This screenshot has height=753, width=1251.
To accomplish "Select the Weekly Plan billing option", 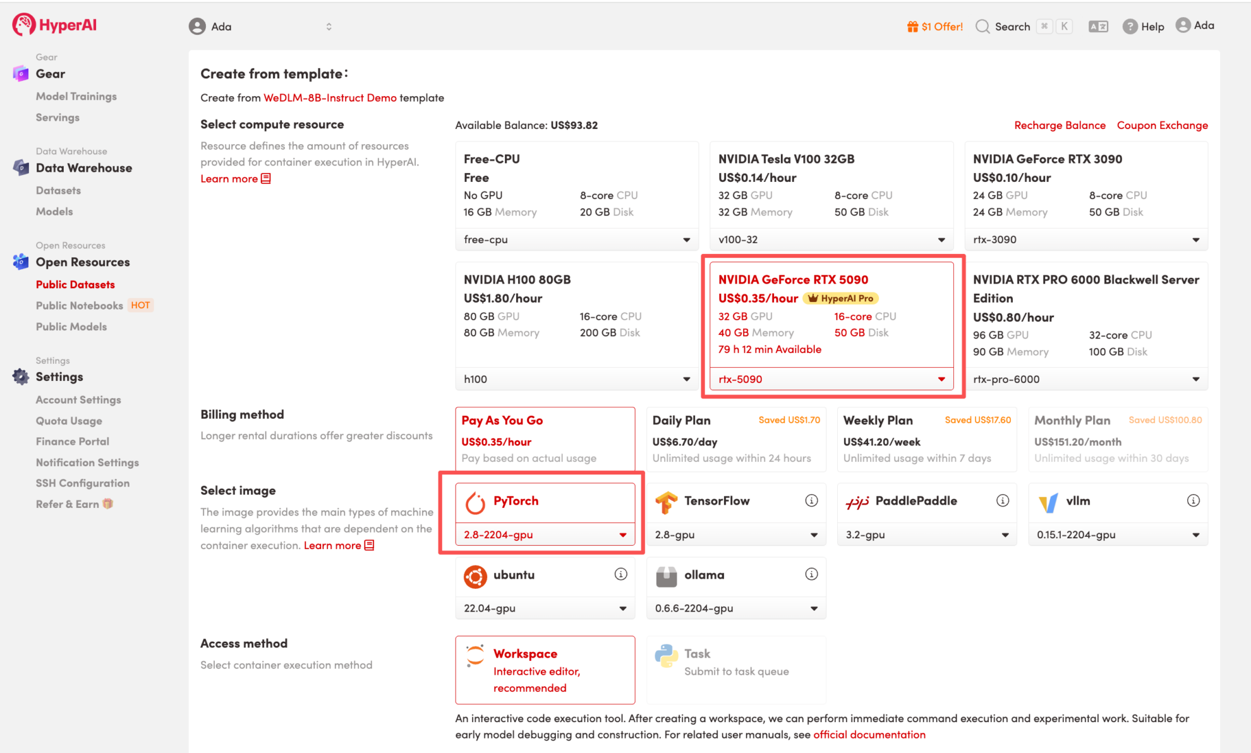I will pos(926,439).
